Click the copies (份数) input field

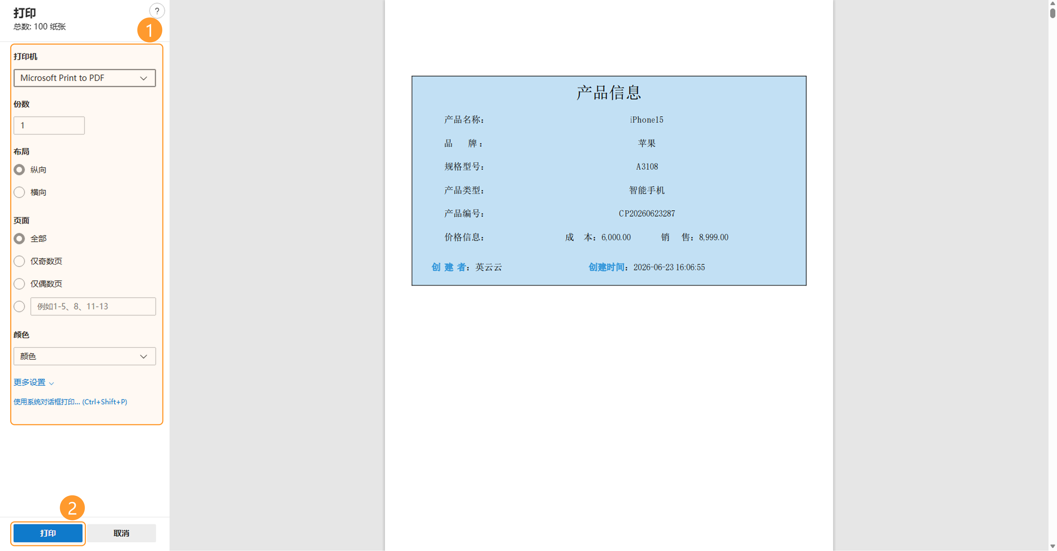pyautogui.click(x=49, y=126)
